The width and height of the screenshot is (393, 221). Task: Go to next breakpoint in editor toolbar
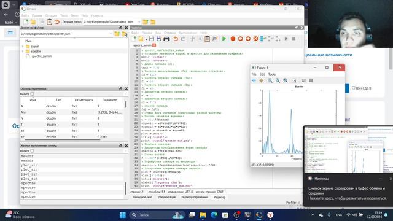(x=248, y=39)
